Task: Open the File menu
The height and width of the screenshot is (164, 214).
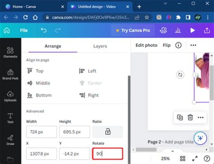Action: tap(24, 30)
